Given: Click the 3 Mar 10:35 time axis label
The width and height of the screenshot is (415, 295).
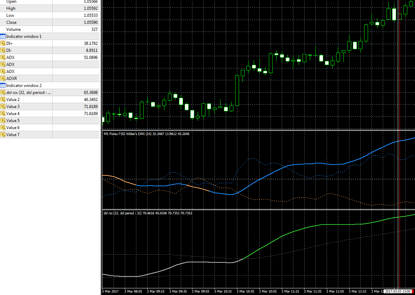Looking at the screenshot, I should [x=245, y=291].
